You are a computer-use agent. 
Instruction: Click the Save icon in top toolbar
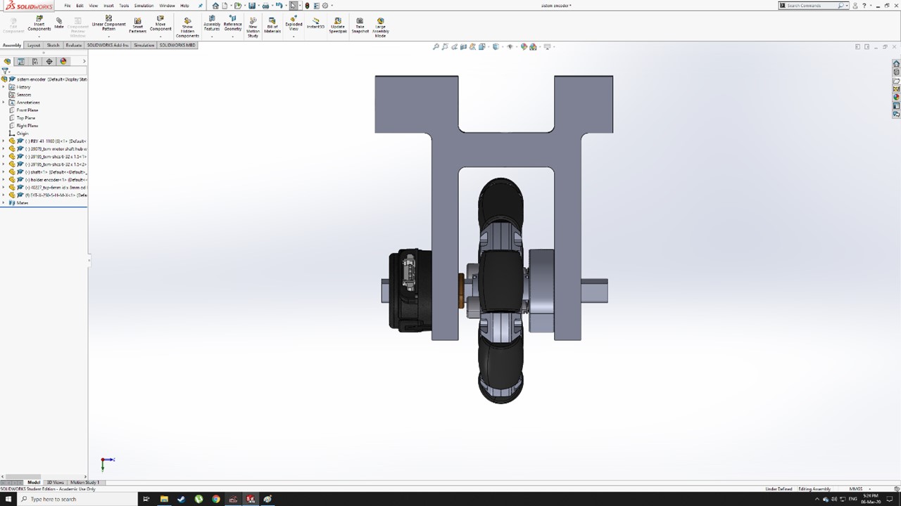click(252, 6)
